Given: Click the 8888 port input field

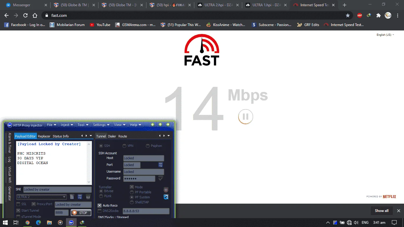Looking at the screenshot, I should 62,213.
